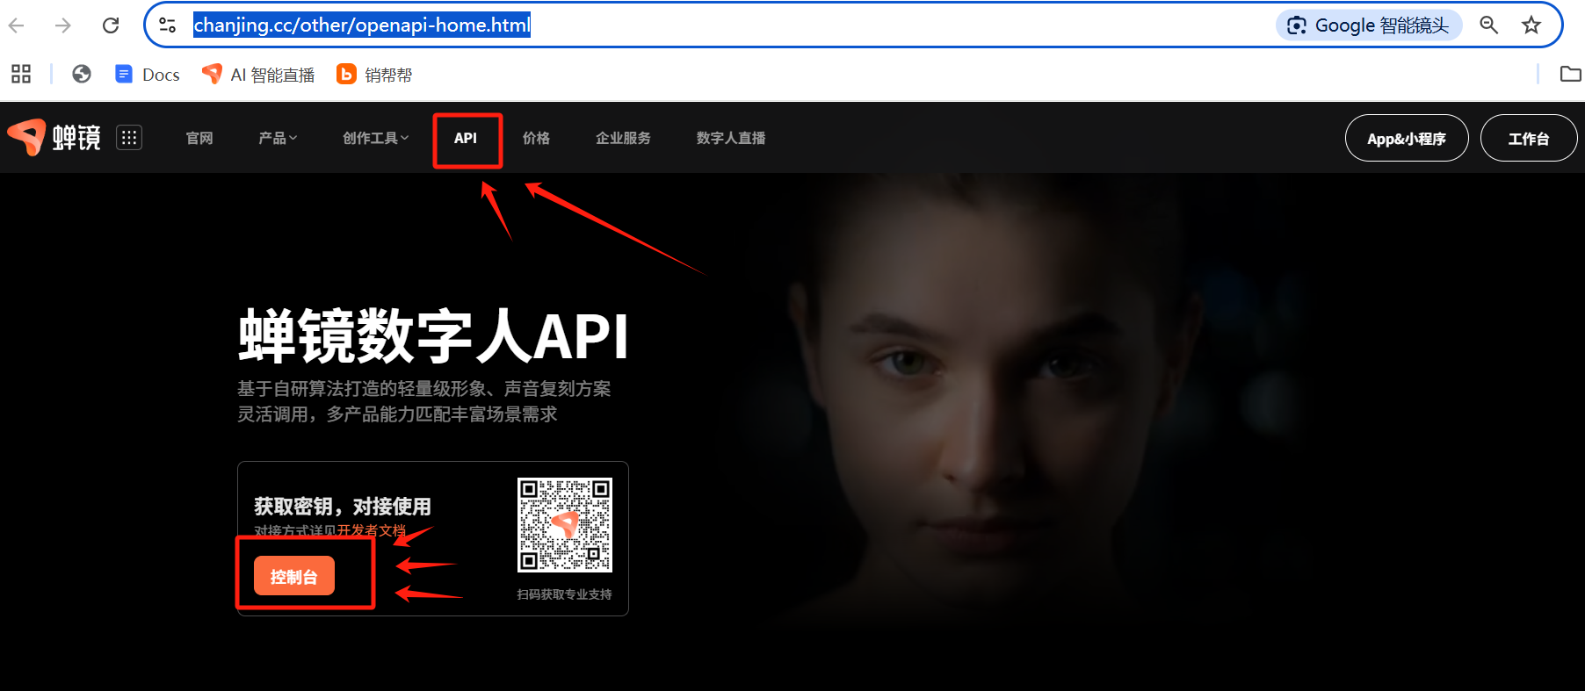
Task: Open the bookmarks apps grid icon
Action: pyautogui.click(x=21, y=75)
